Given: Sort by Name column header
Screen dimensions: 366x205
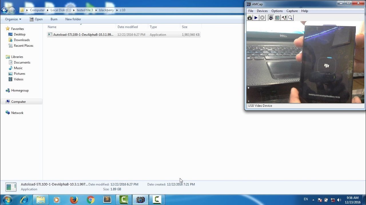Looking at the screenshot, I should tap(52, 27).
